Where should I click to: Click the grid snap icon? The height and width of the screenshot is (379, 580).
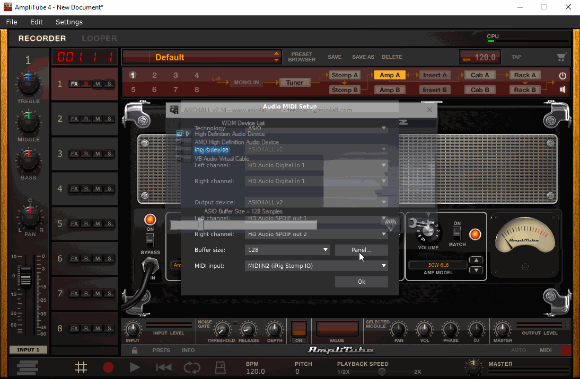coord(81,367)
